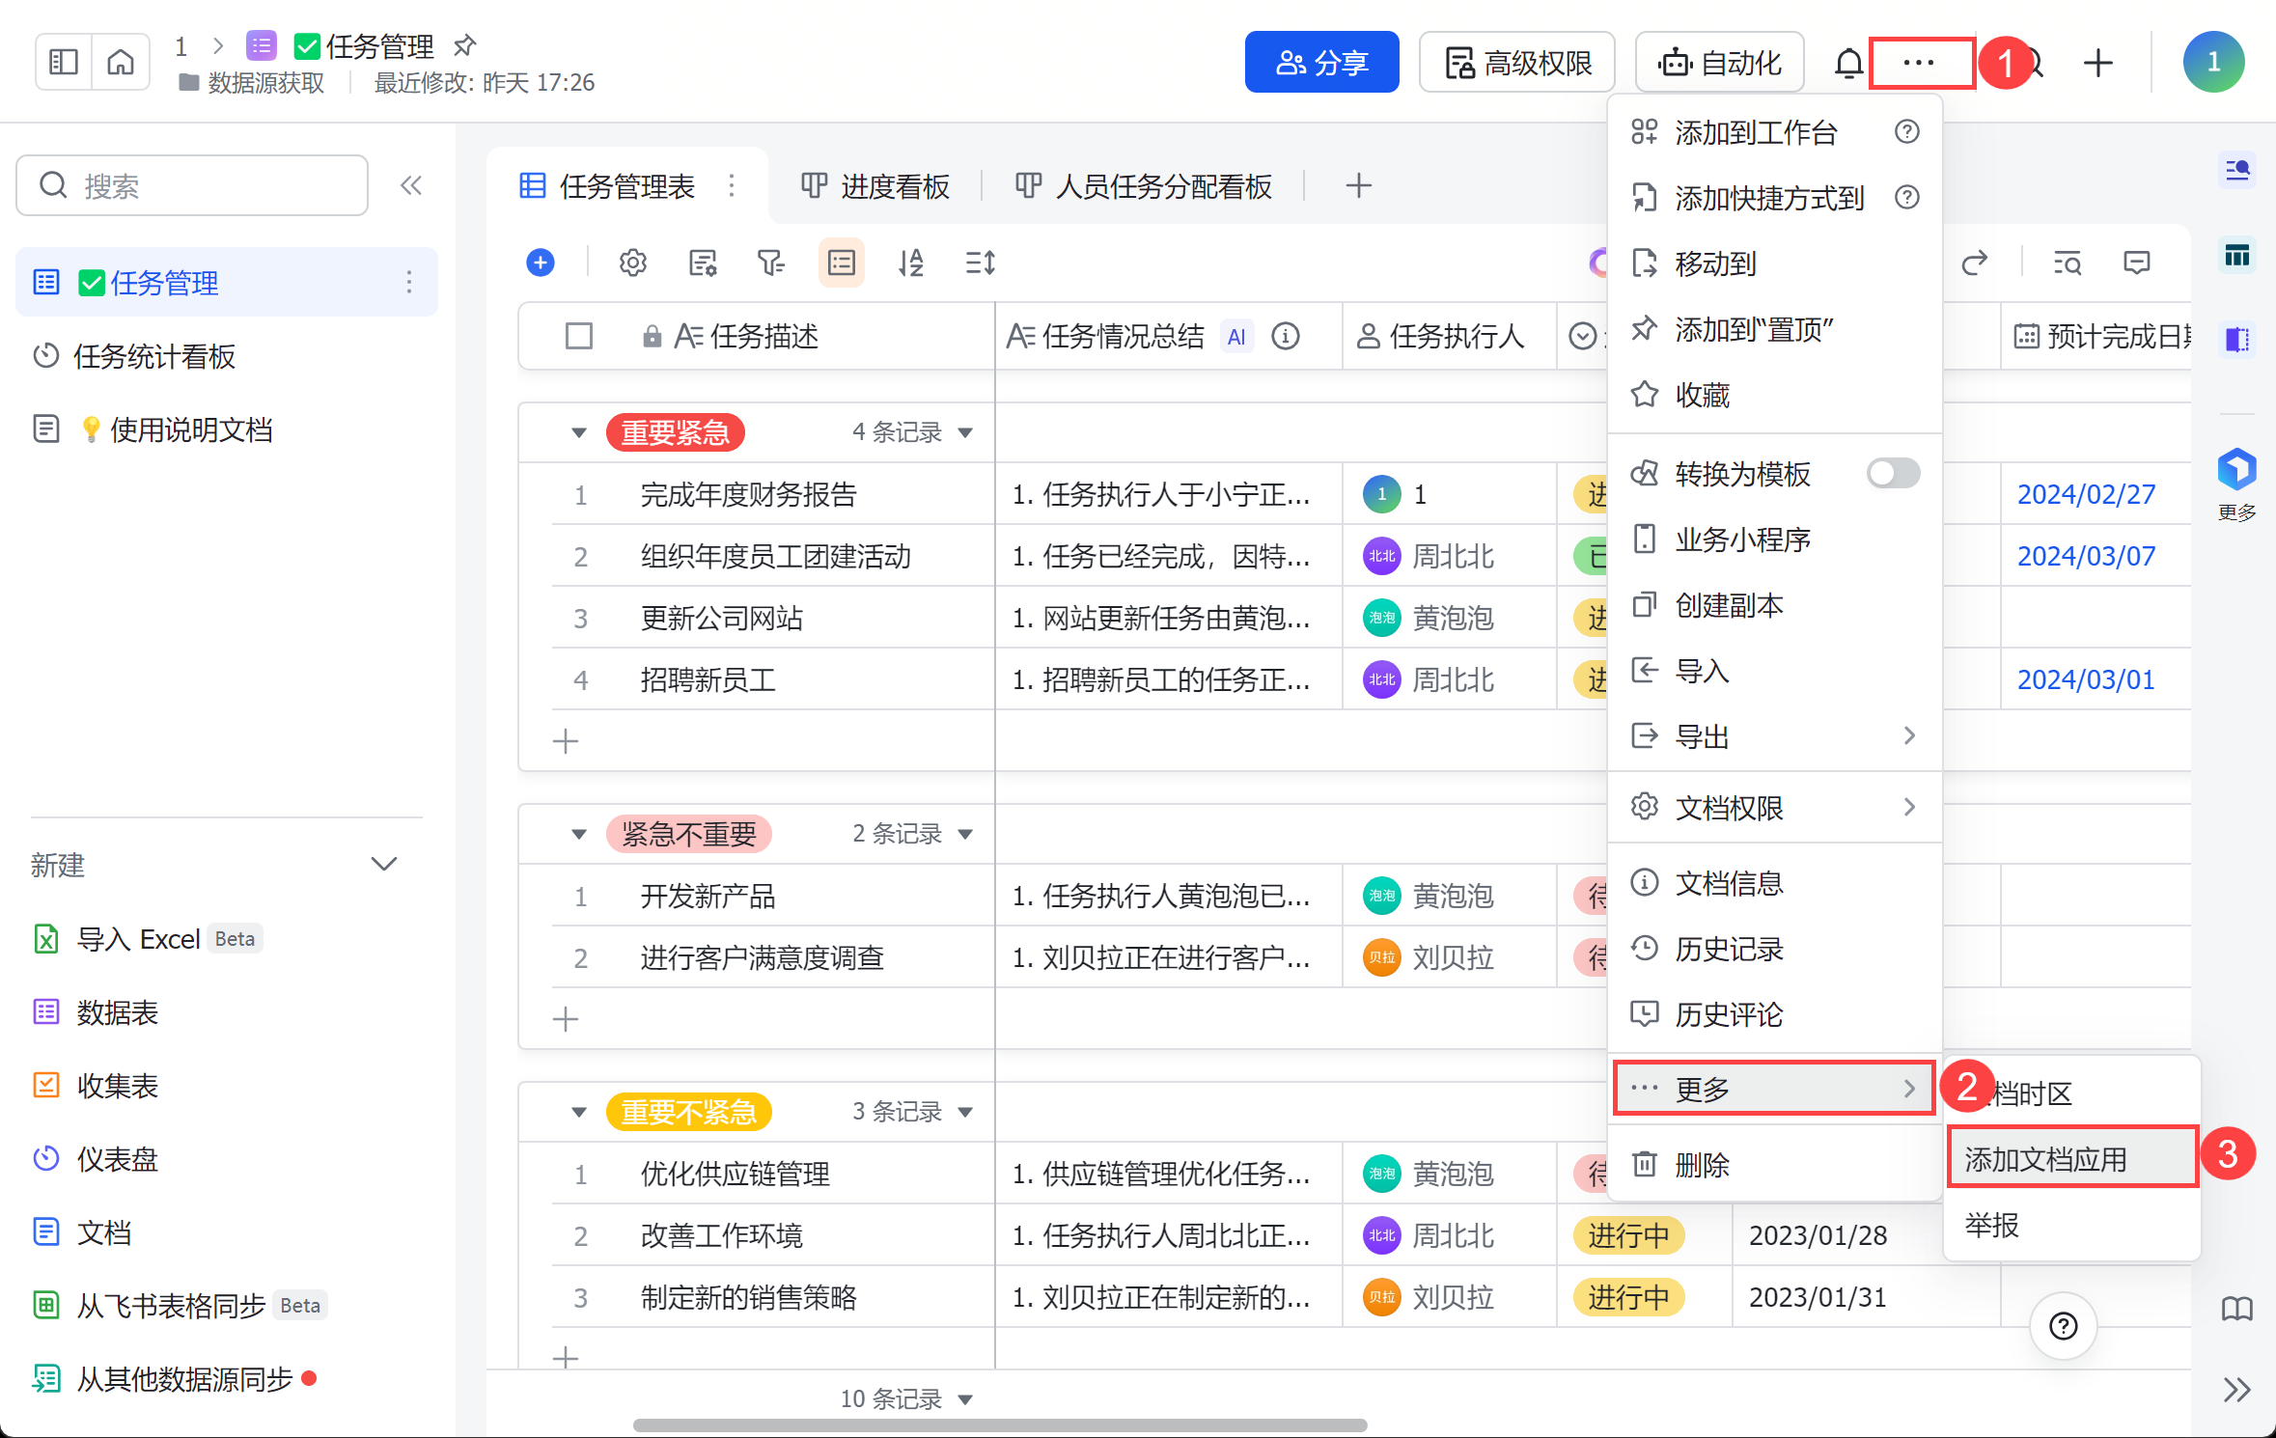Viewport: 2276px width, 1438px height.
Task: Click the 重要不紧急 yellow group label
Action: click(x=688, y=1112)
